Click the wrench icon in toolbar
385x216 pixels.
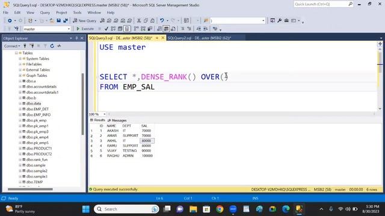279,21
